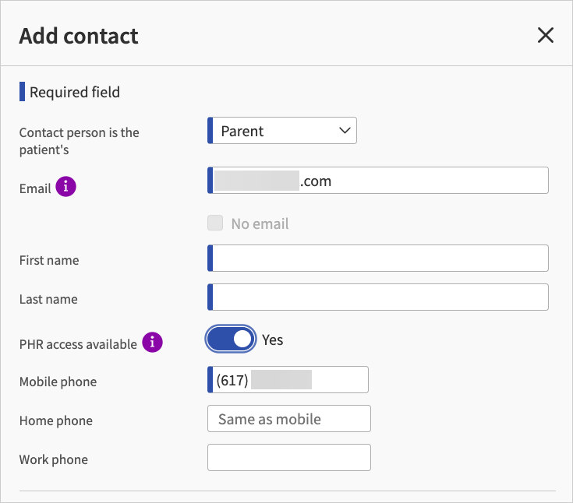Click the Mobile phone number field
Viewport: 573px width, 503px height.
288,380
